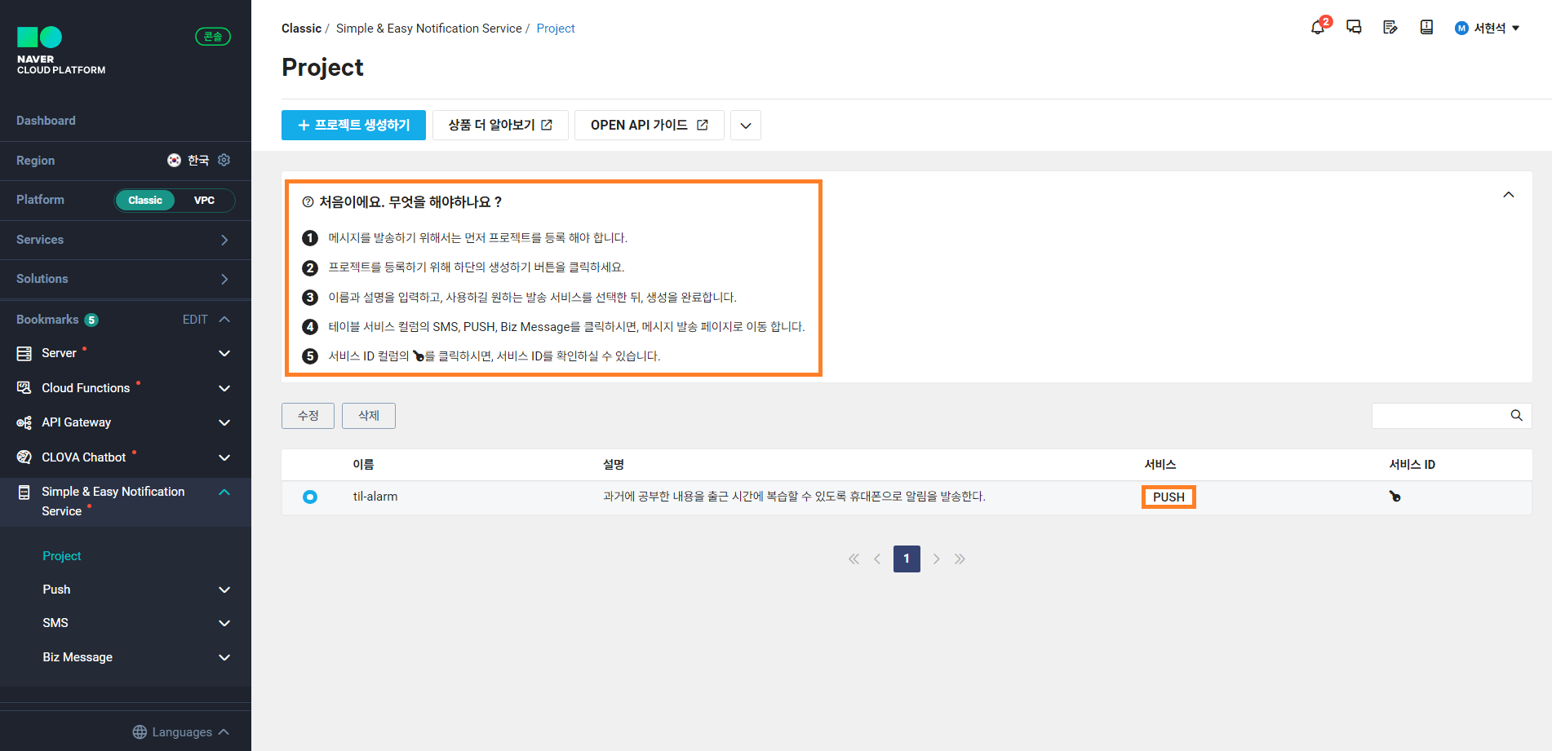Open the Biz Message sidebar item

pos(78,657)
